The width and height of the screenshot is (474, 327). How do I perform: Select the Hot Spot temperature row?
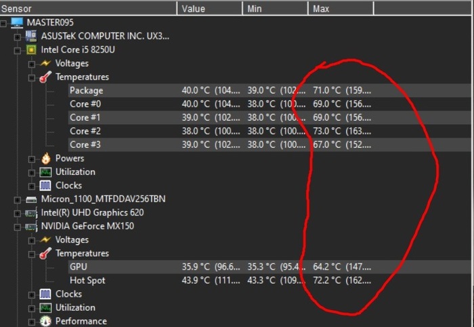point(271,280)
